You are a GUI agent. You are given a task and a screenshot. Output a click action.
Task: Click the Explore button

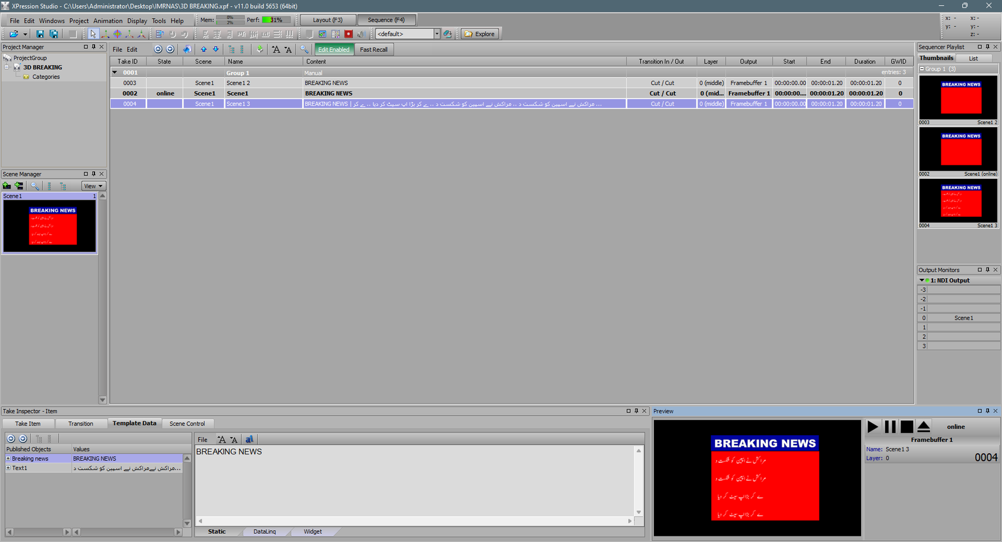click(x=480, y=34)
